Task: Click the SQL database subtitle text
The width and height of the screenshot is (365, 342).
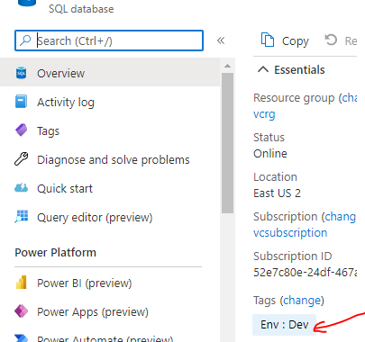Action: coord(81,9)
